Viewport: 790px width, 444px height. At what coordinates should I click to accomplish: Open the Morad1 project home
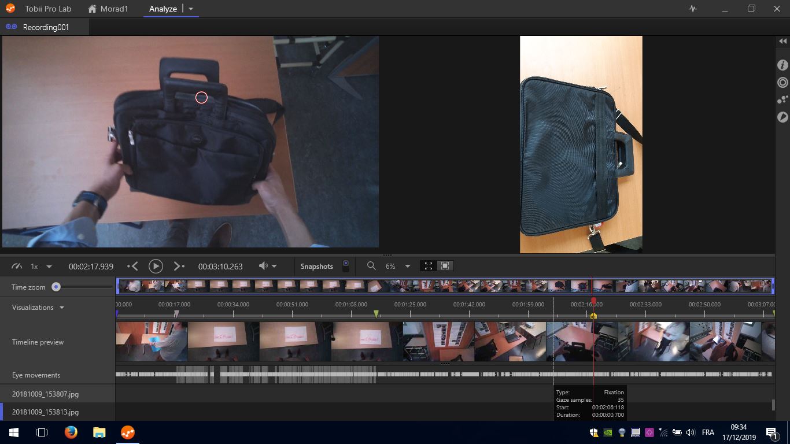point(108,9)
